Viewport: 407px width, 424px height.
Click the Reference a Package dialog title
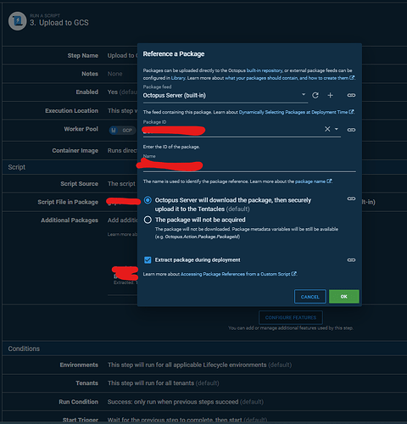tap(174, 54)
